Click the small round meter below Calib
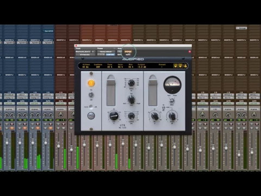Screen dimensions: 261x196 click(91, 115)
